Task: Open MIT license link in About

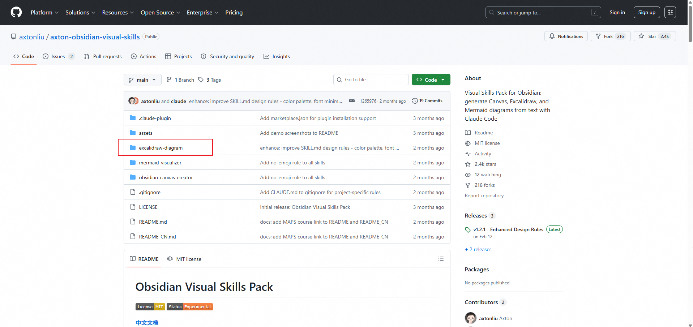Action: click(483, 143)
